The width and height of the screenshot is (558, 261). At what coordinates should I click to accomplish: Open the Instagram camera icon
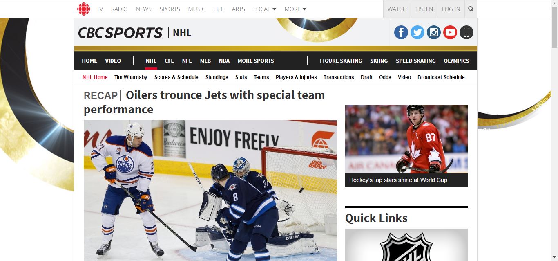pos(434,32)
